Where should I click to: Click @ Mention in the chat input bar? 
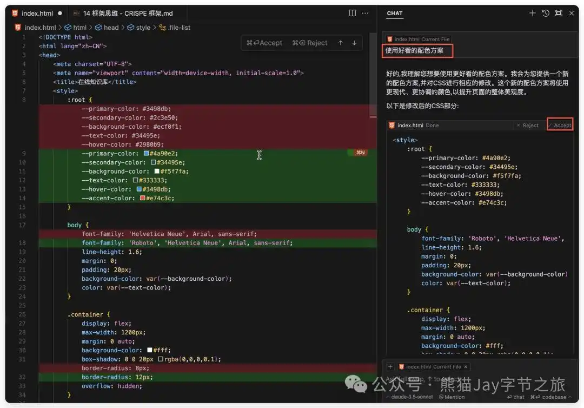click(x=453, y=397)
